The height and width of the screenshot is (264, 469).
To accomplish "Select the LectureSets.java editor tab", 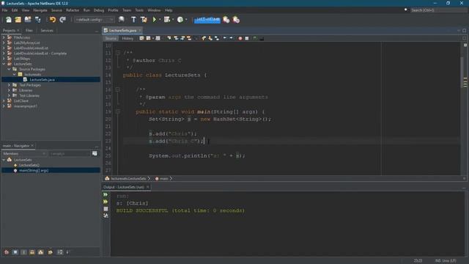I will click(x=122, y=31).
